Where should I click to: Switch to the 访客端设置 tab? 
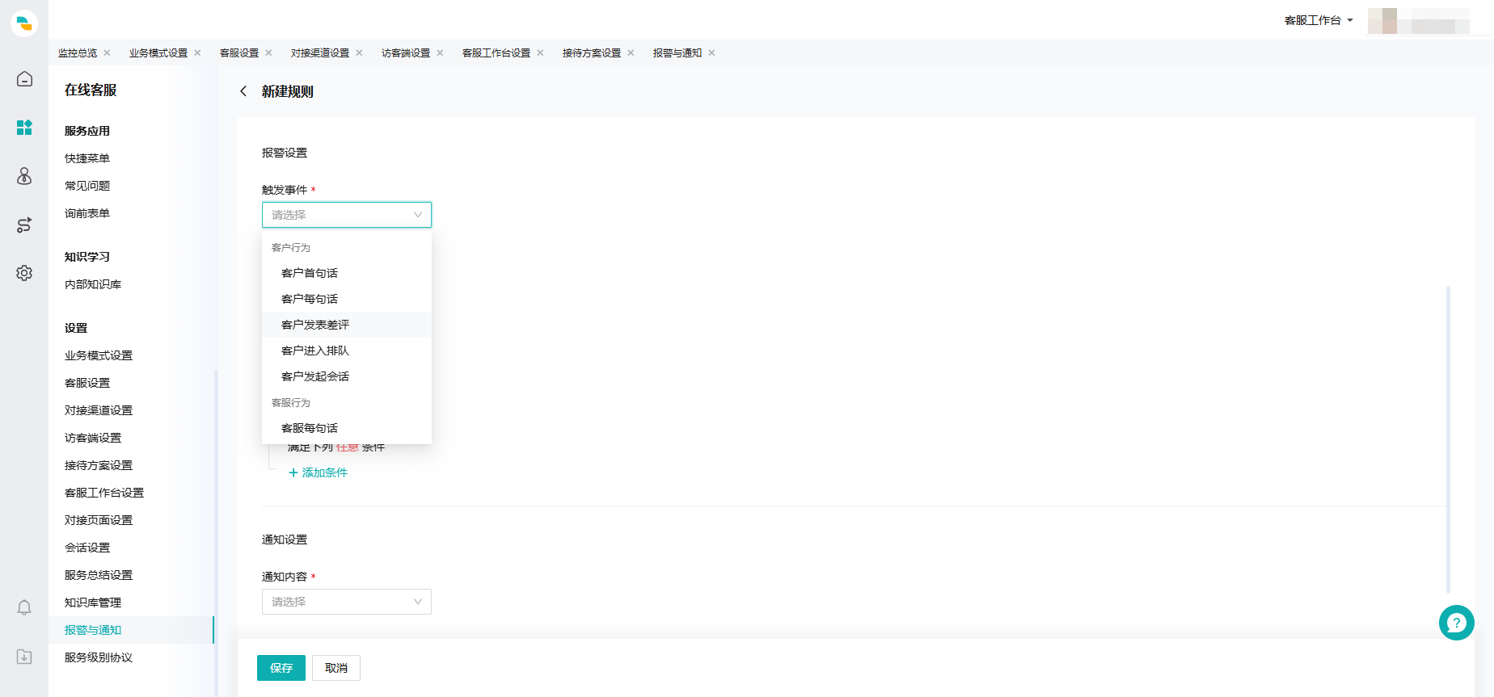tap(405, 53)
